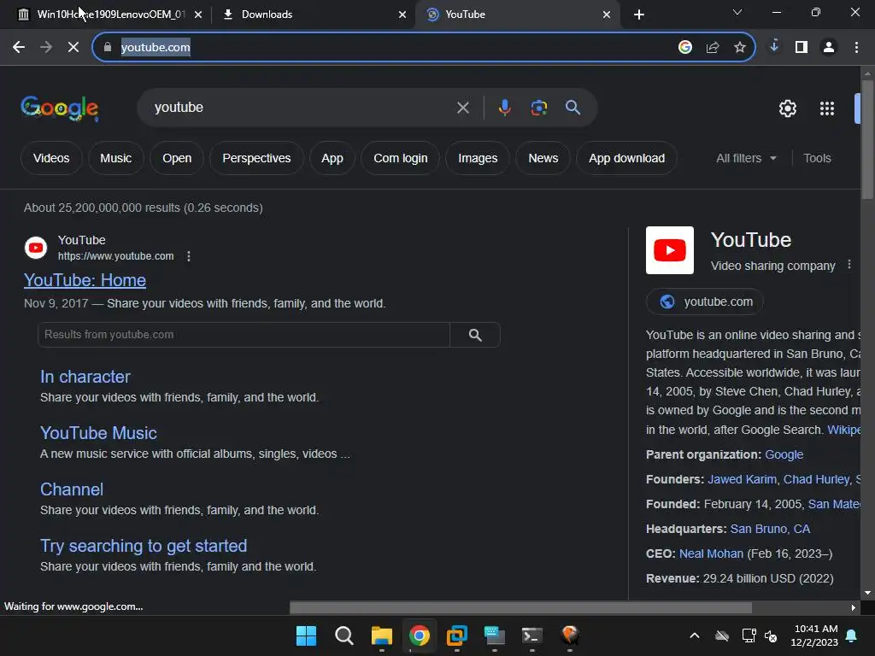This screenshot has width=875, height=656.
Task: Search by image with Google Lens icon
Action: (539, 108)
